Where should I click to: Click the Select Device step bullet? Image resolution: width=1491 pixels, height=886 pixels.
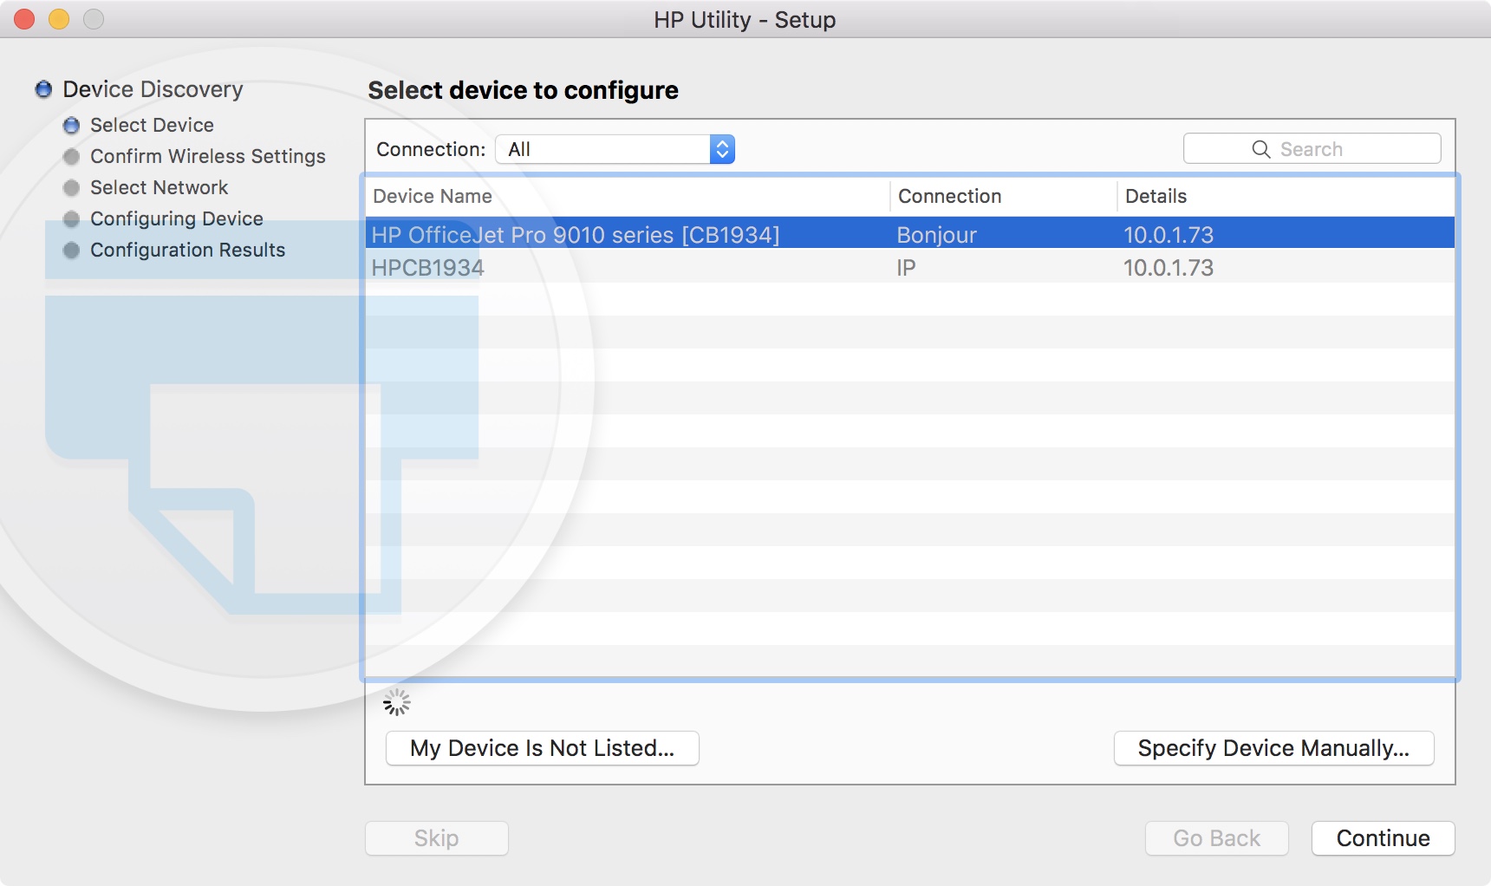pos(72,126)
